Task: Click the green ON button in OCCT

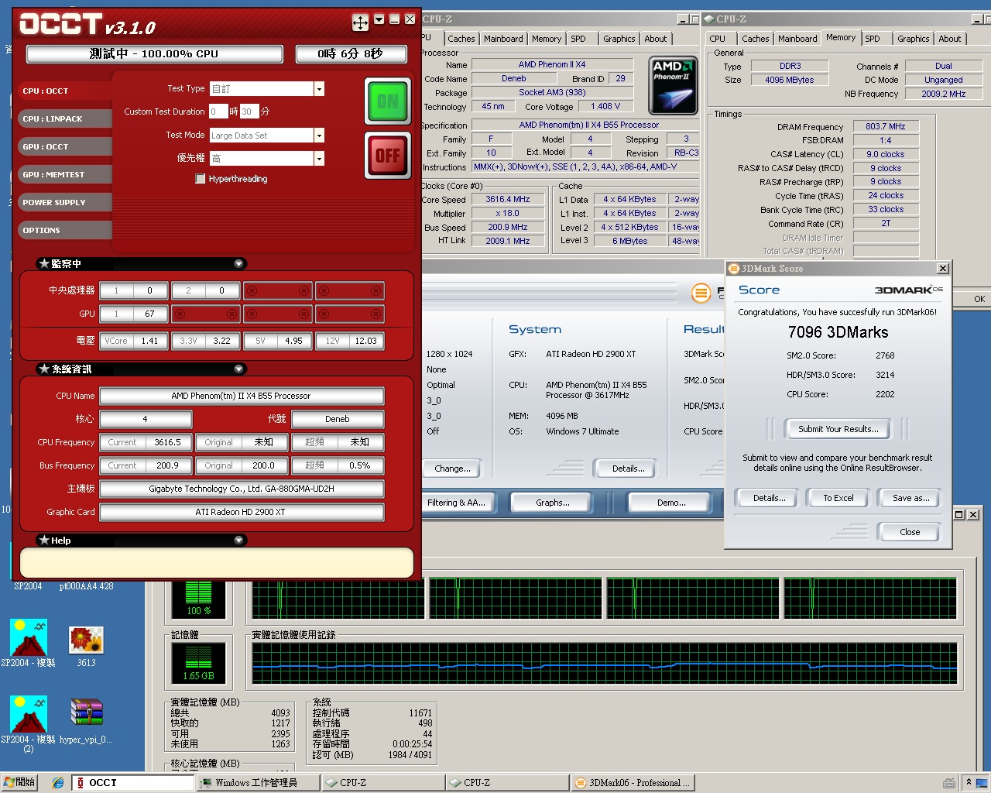Action: (x=388, y=101)
